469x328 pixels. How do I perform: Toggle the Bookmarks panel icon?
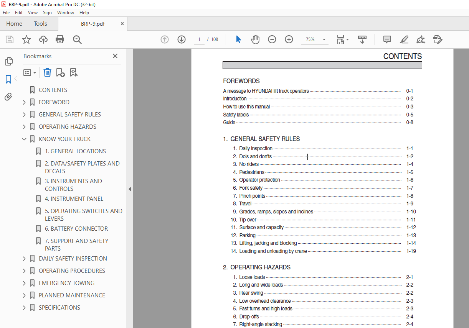point(8,79)
